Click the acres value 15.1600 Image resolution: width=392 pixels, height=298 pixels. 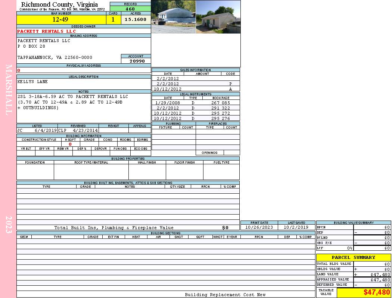pyautogui.click(x=136, y=20)
